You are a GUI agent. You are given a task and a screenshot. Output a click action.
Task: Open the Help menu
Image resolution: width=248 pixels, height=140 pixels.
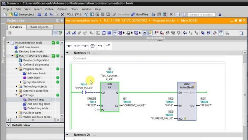pyautogui.click(x=98, y=9)
